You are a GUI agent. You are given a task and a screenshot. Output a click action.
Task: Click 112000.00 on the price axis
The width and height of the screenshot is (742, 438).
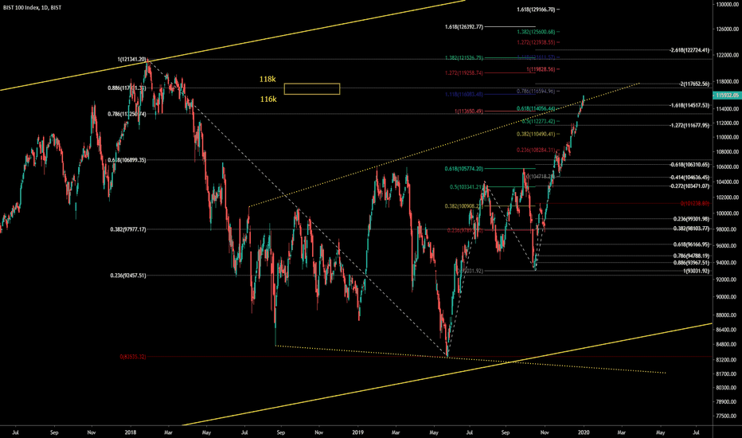coord(728,123)
